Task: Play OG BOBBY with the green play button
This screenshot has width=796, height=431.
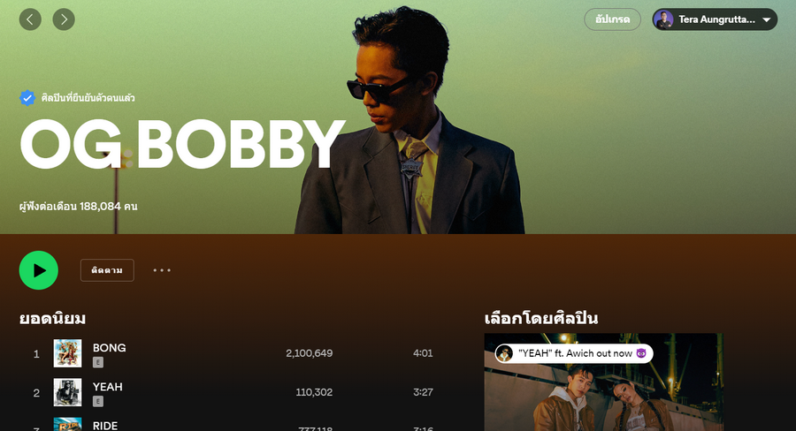Action: pos(39,270)
